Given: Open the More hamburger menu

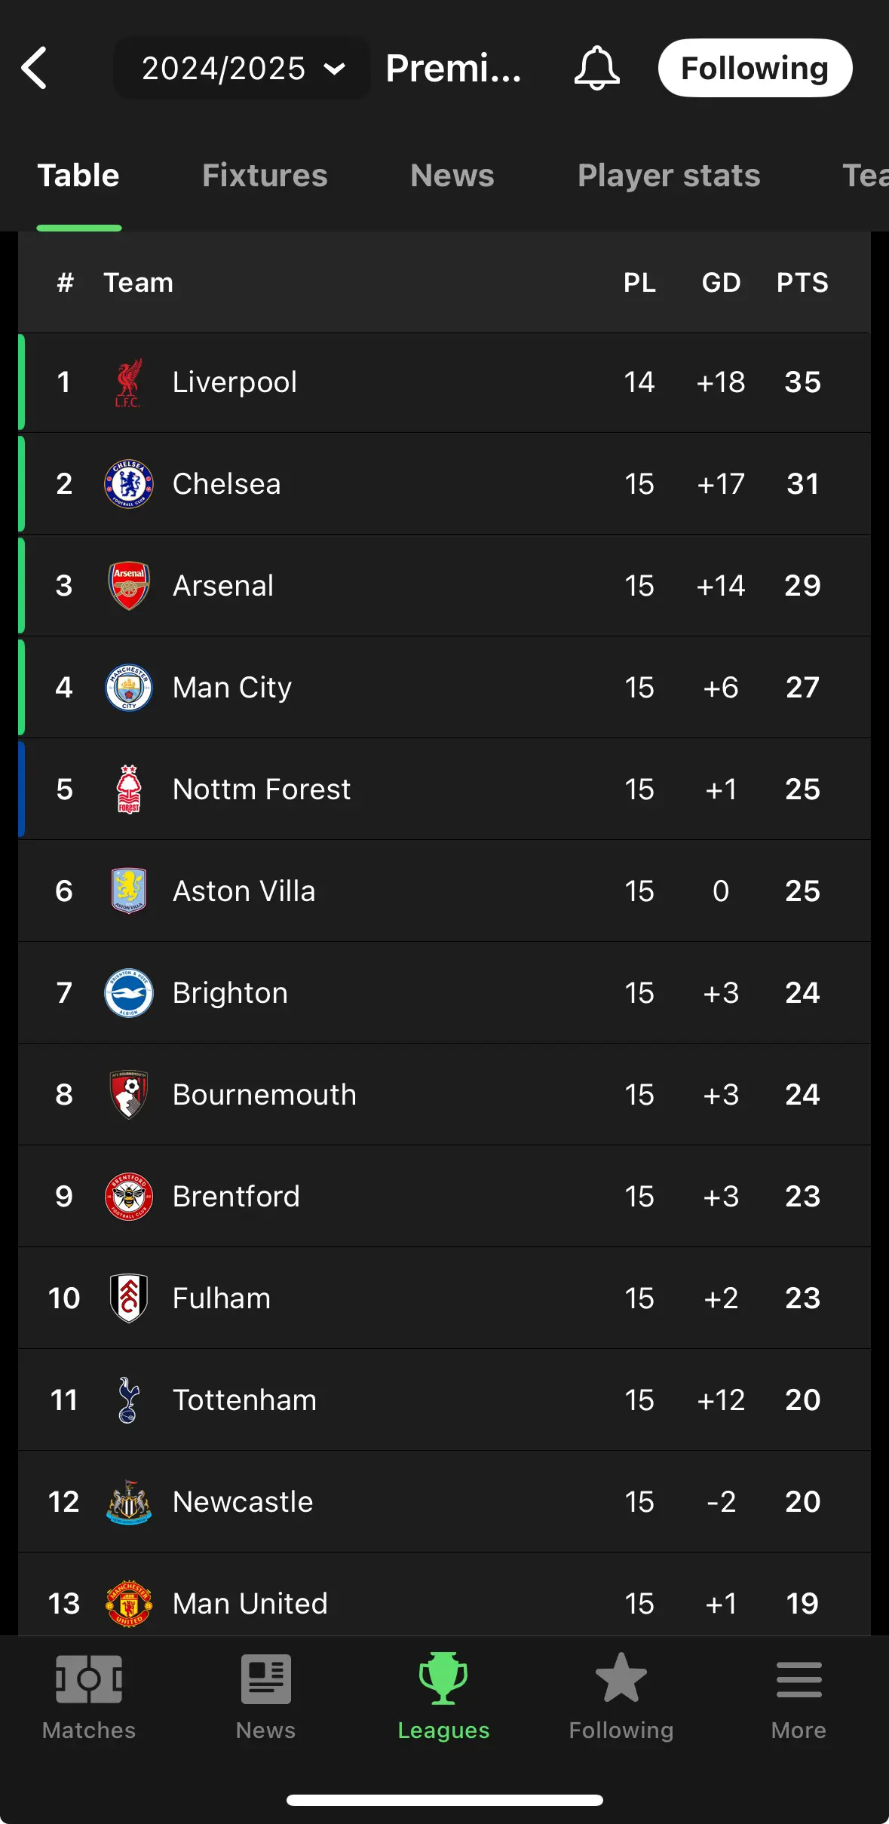Looking at the screenshot, I should tap(799, 1679).
